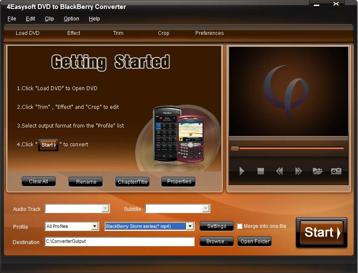The image size is (358, 273).
Task: Click the fast forward icon
Action: click(298, 171)
